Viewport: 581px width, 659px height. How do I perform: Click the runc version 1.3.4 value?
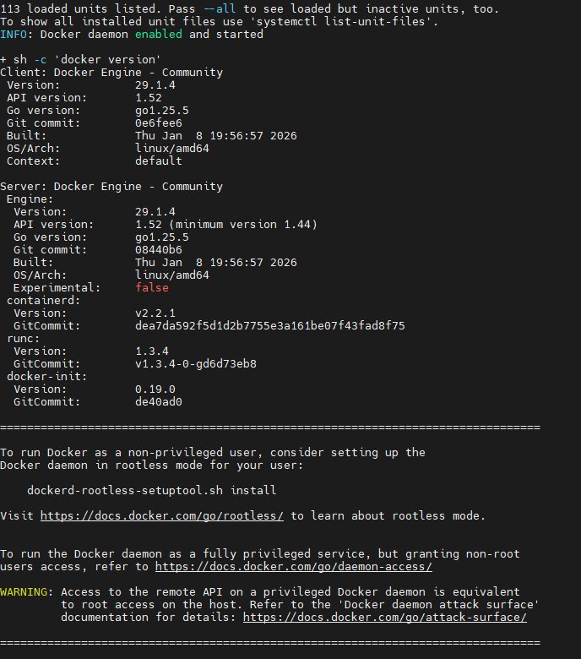152,351
